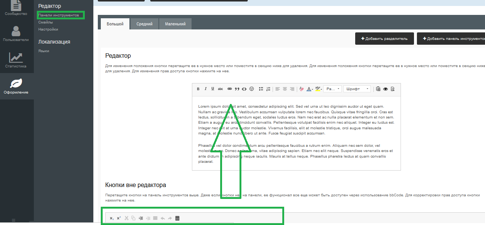The image size is (485, 225).
Task: Open the text color picker
Action: 309,89
